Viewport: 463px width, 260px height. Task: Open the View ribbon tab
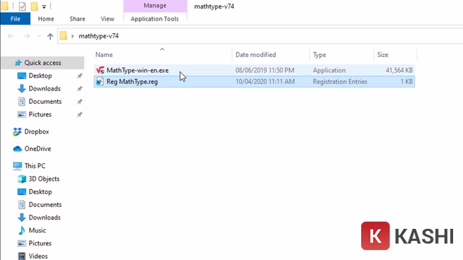pos(107,19)
